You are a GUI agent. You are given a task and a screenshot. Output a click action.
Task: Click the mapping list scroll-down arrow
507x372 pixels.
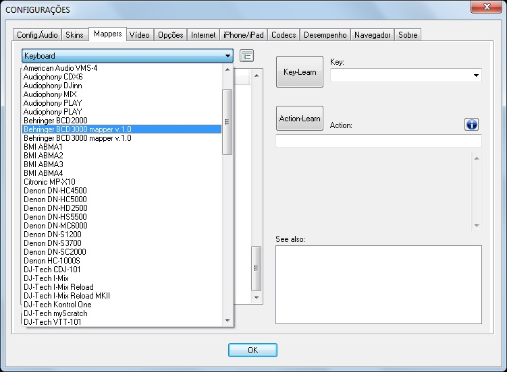tap(257, 297)
